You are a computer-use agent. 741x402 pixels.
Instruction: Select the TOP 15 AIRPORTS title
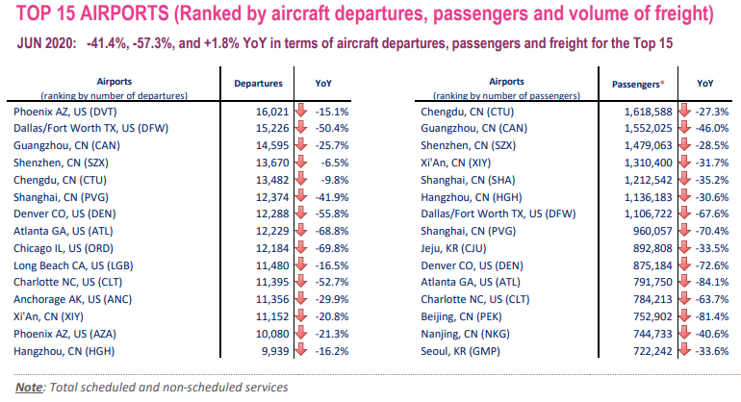pyautogui.click(x=92, y=13)
